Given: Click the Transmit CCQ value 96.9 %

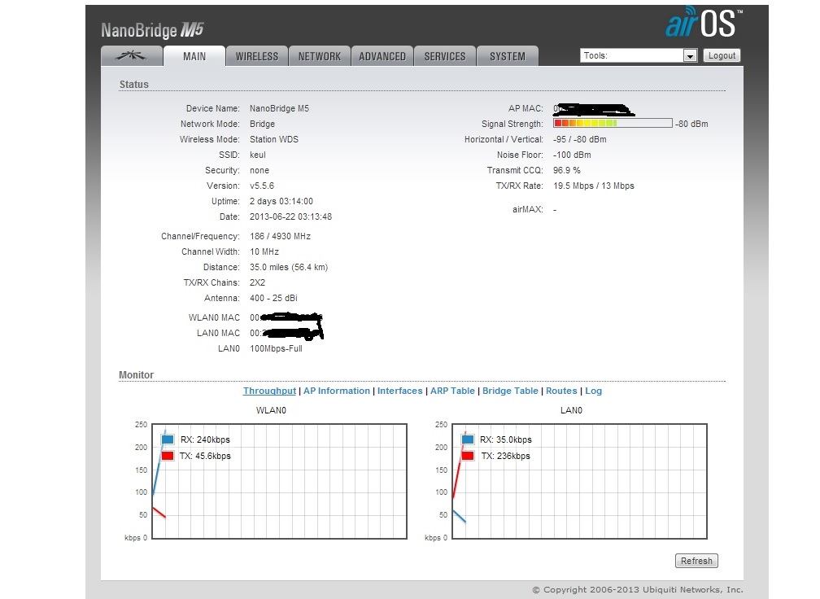Looking at the screenshot, I should pyautogui.click(x=567, y=170).
